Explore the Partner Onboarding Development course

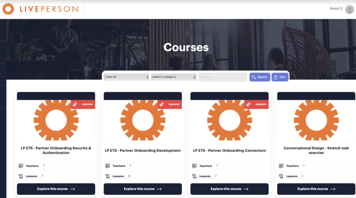pos(143,189)
